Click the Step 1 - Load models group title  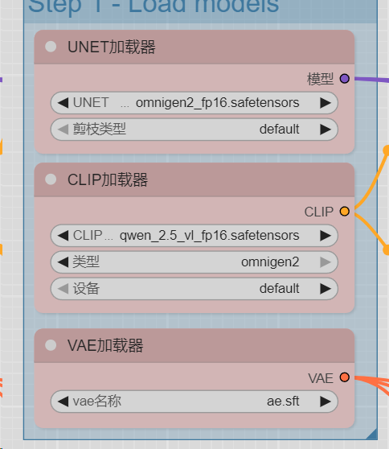pyautogui.click(x=154, y=6)
